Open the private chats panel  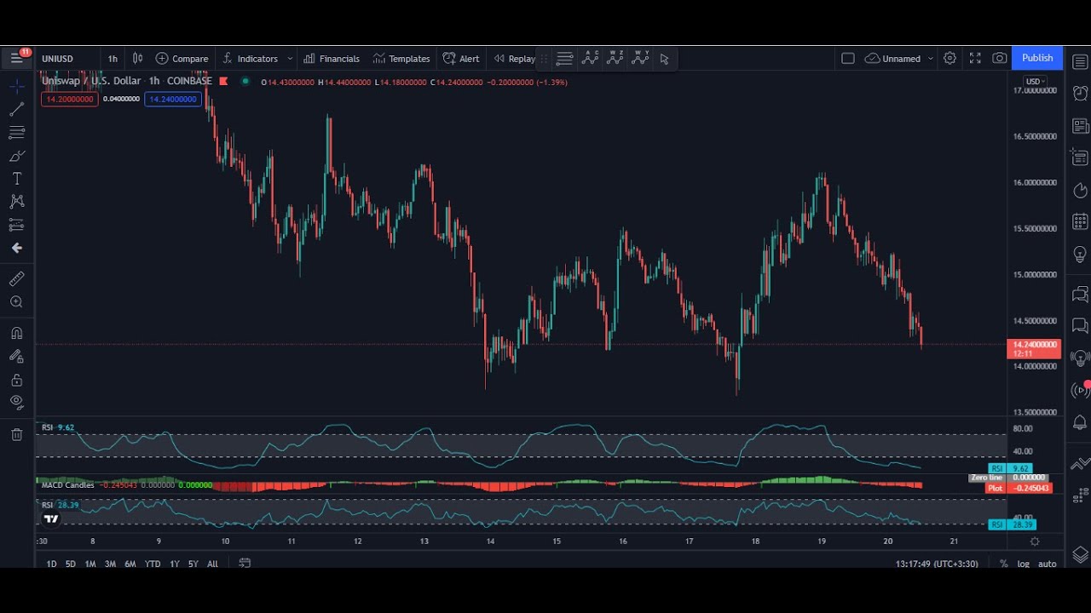(1080, 325)
